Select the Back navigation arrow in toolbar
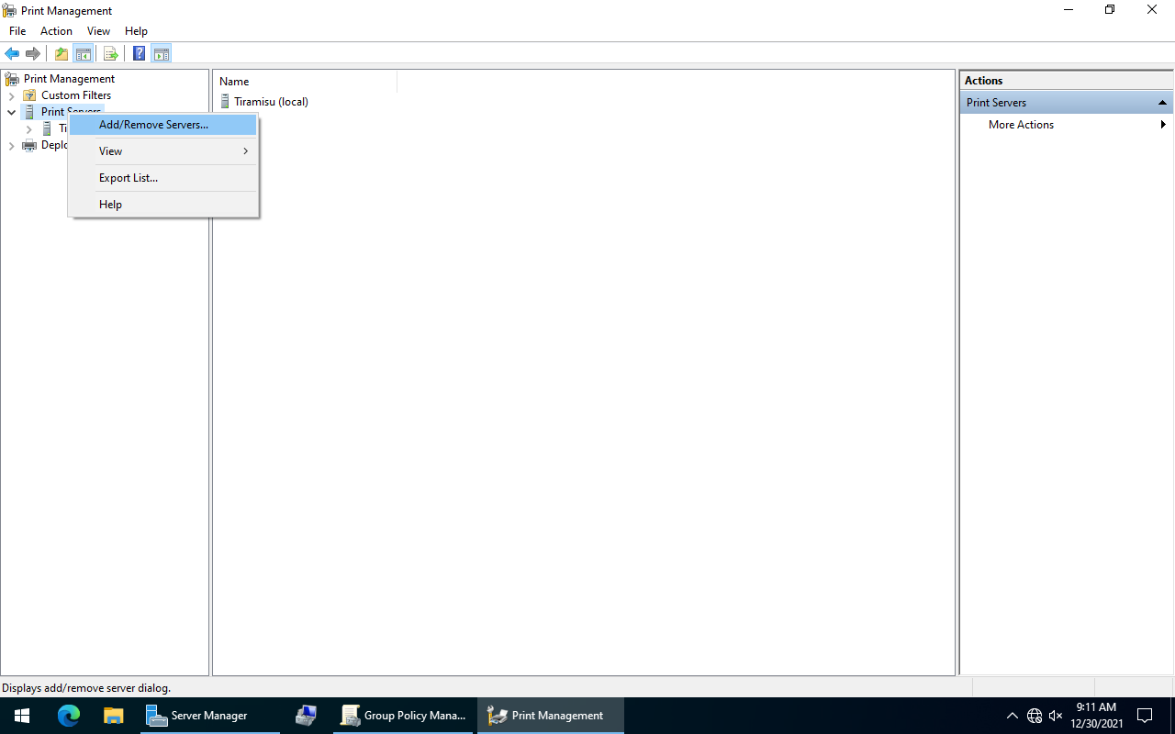1175x734 pixels. (12, 53)
